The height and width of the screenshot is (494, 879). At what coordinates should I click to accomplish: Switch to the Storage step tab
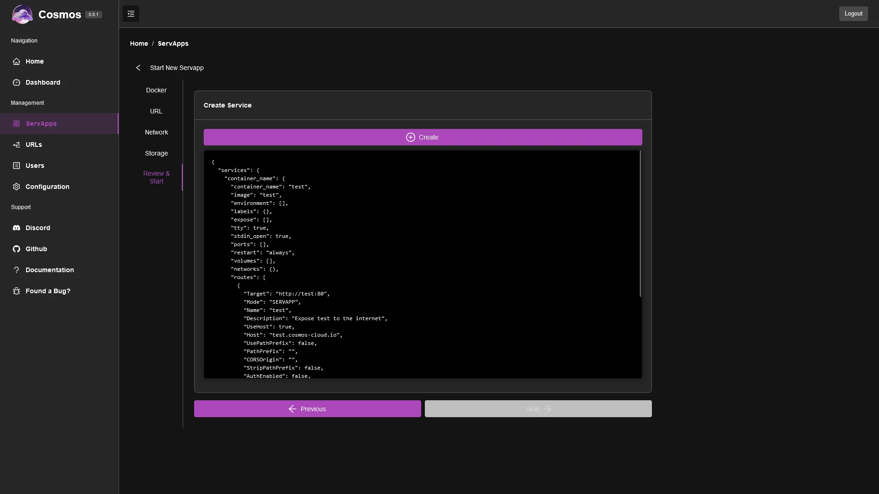(x=157, y=153)
